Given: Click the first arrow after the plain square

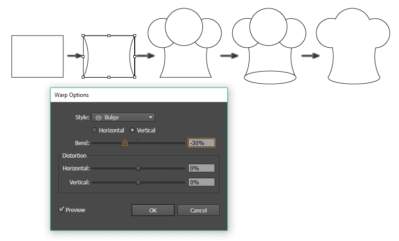Looking at the screenshot, I should 74,56.
